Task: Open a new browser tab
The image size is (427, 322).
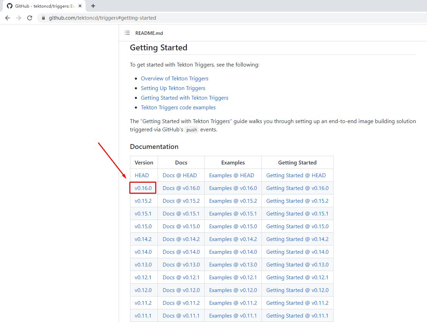Action: 93,6
